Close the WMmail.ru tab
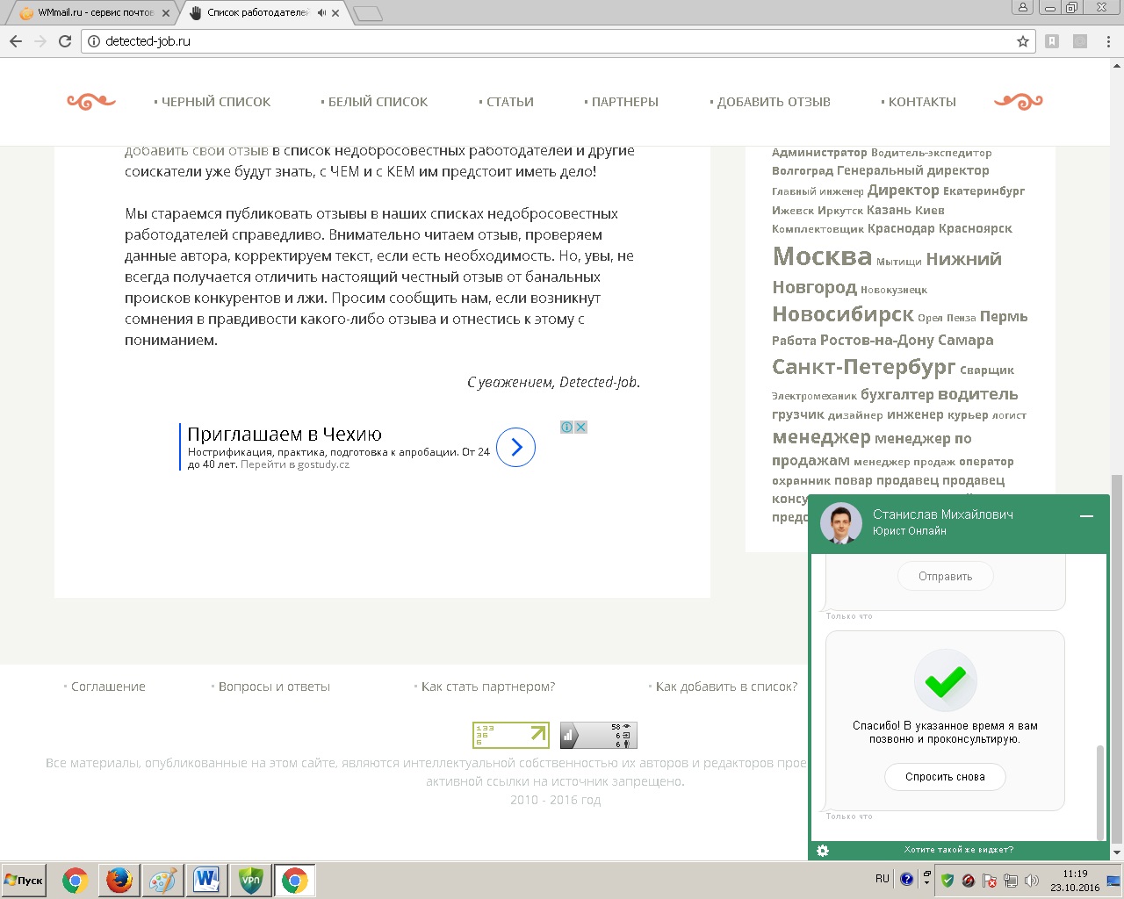 166,13
